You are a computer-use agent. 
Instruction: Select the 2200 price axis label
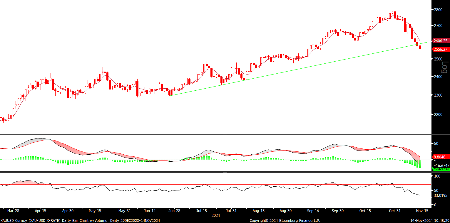point(438,114)
